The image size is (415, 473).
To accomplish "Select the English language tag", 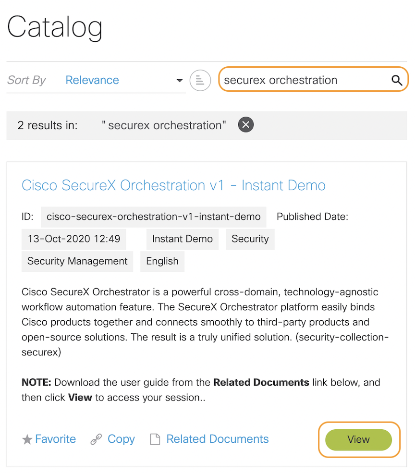I will pos(162,261).
